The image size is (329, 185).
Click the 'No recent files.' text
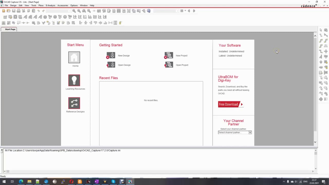click(x=151, y=100)
